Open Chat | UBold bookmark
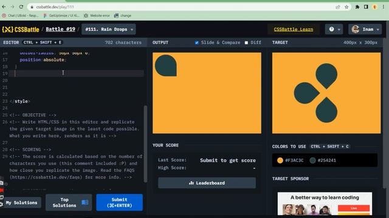Viewport: 389px width, 218px height. pos(20,16)
